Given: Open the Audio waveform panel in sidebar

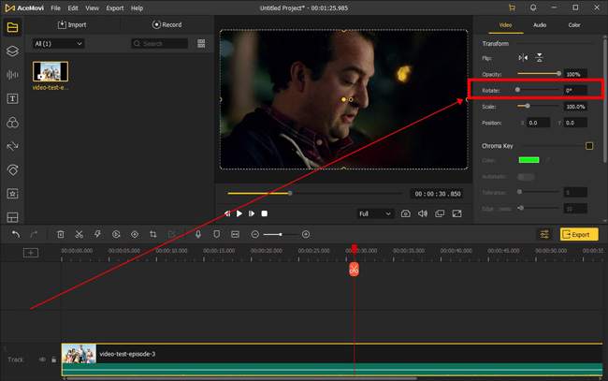Looking at the screenshot, I should click(x=12, y=75).
